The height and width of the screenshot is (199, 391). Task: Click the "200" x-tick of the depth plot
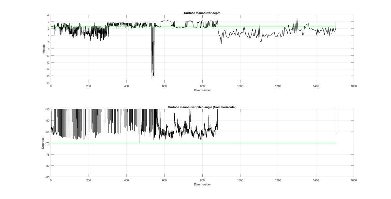[x=89, y=86]
